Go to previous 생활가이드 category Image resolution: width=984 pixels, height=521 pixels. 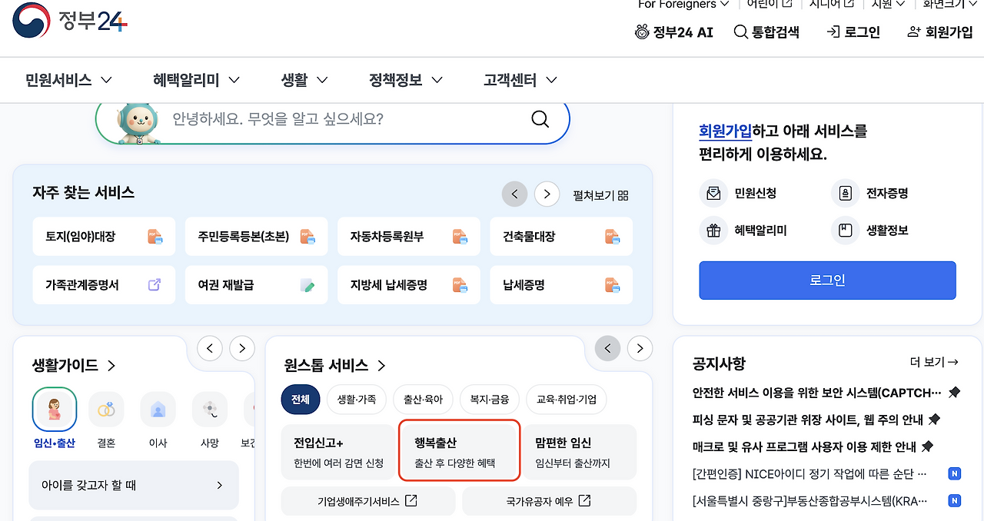point(210,348)
